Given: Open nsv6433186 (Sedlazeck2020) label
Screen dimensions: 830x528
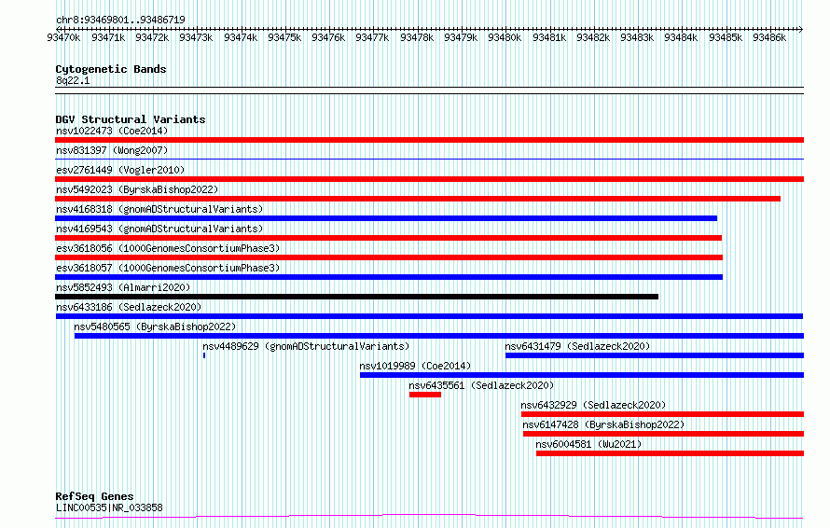Looking at the screenshot, I should point(129,307).
